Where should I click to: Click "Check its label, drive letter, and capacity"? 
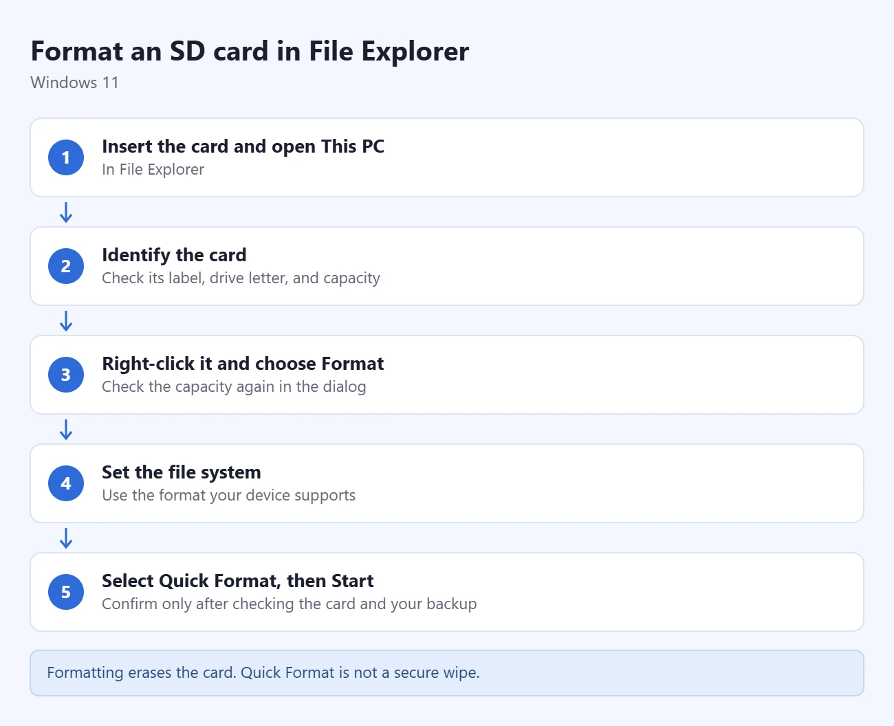(x=241, y=278)
